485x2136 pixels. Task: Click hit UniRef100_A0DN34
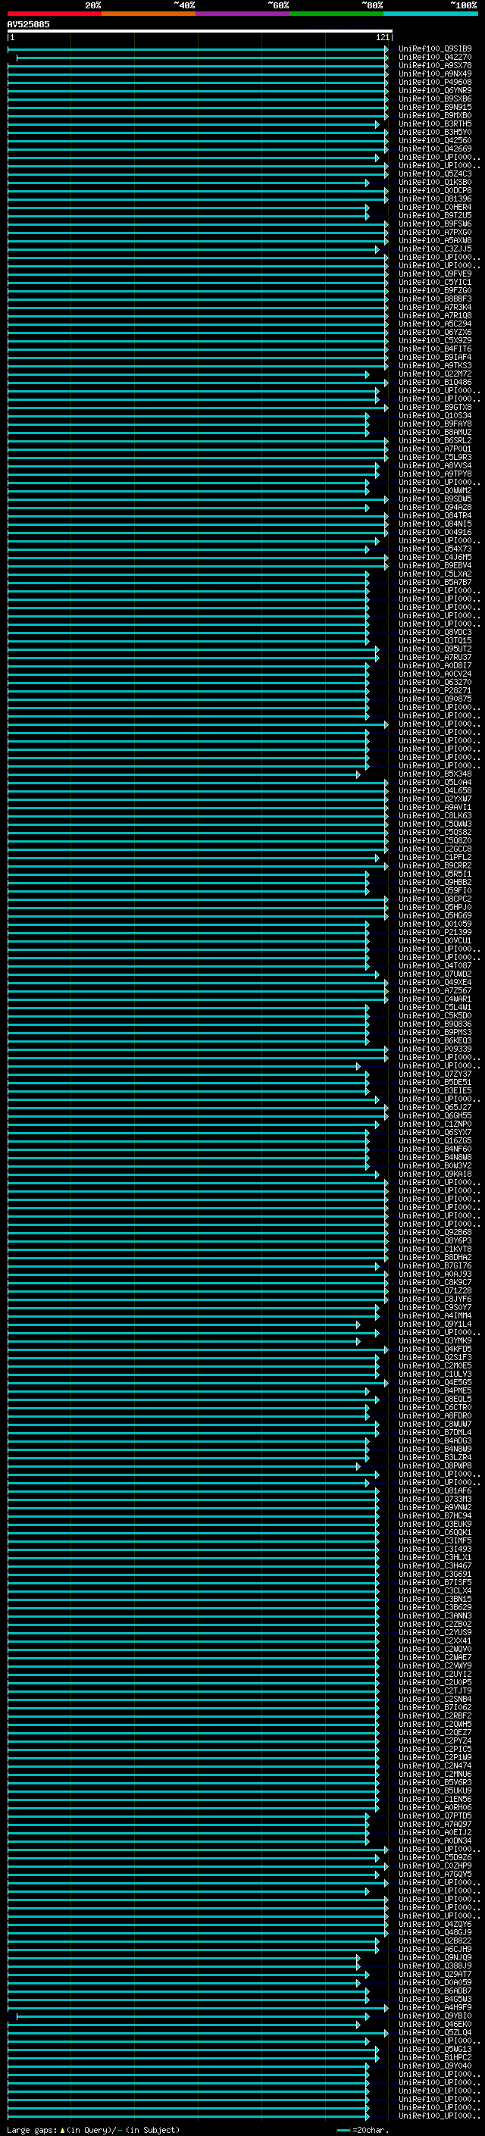click(x=435, y=1840)
